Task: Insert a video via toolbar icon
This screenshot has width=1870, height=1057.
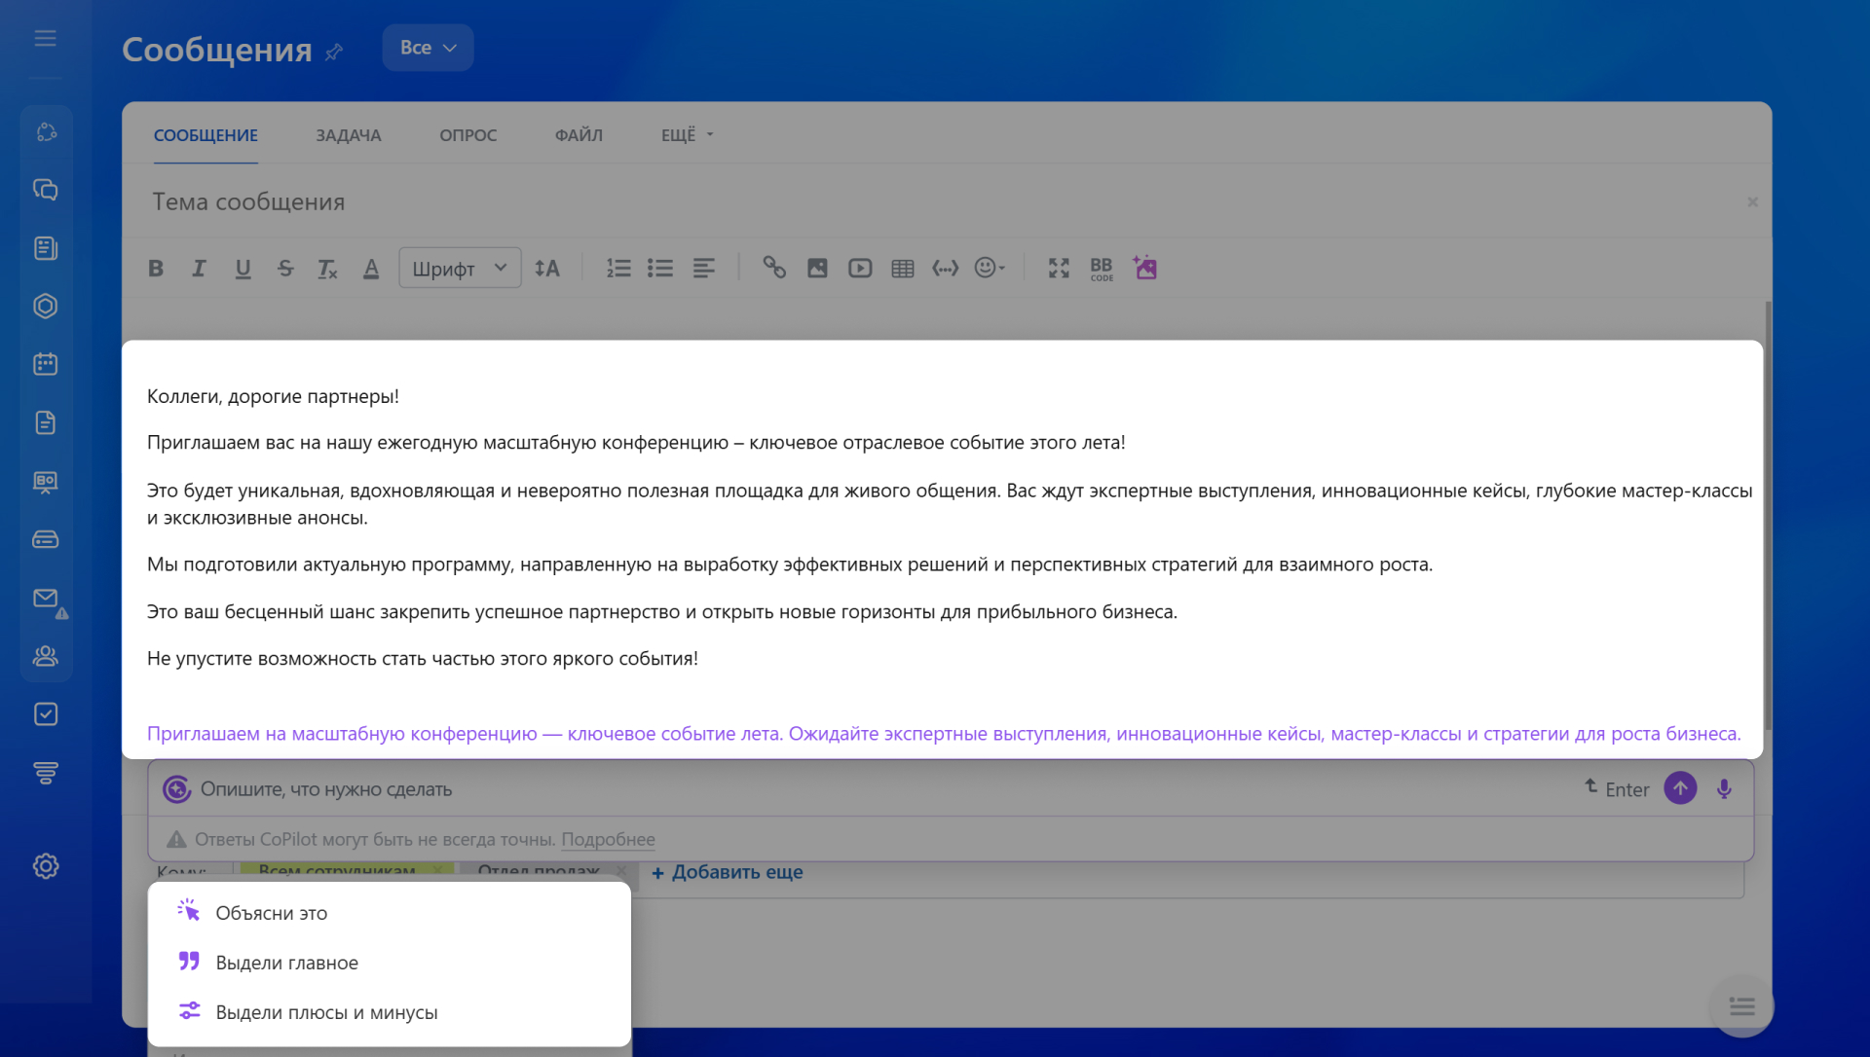Action: pos(860,269)
